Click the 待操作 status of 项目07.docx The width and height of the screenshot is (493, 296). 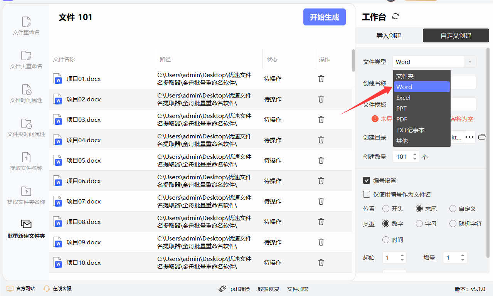[x=273, y=201]
